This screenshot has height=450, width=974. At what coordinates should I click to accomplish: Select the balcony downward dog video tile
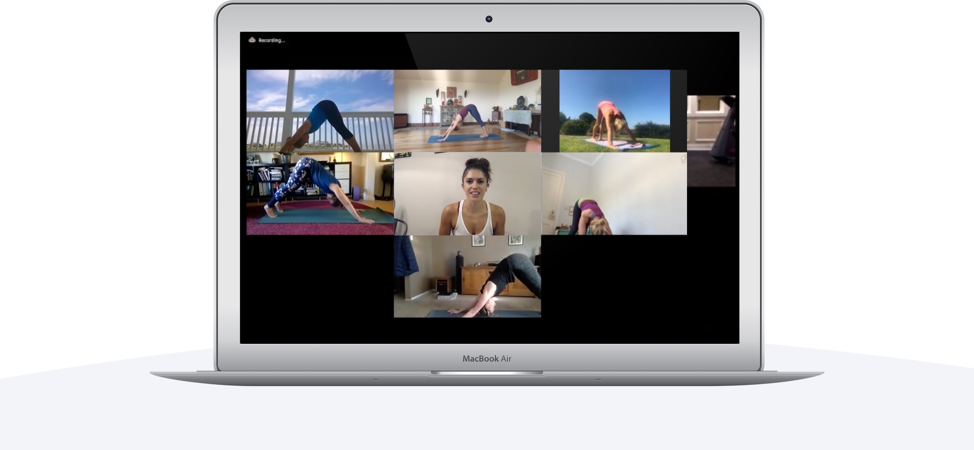click(320, 111)
